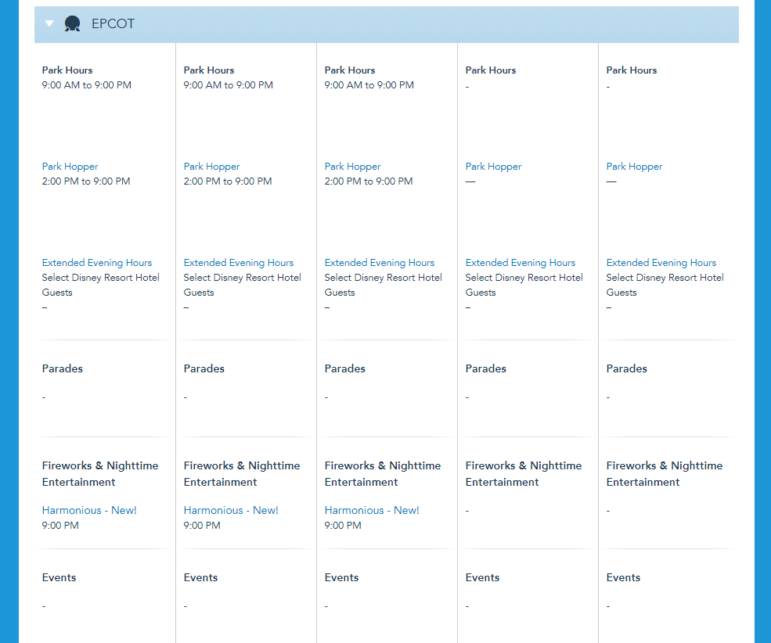Click Fireworks & Nighttime Entertainment heading, fourth column

tap(524, 473)
